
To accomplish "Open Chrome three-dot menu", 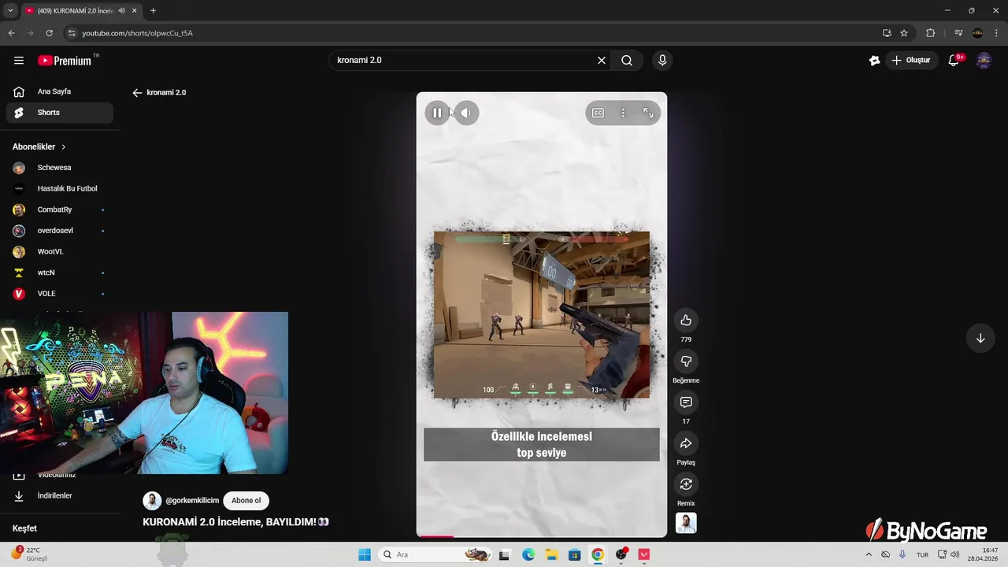I will point(996,33).
